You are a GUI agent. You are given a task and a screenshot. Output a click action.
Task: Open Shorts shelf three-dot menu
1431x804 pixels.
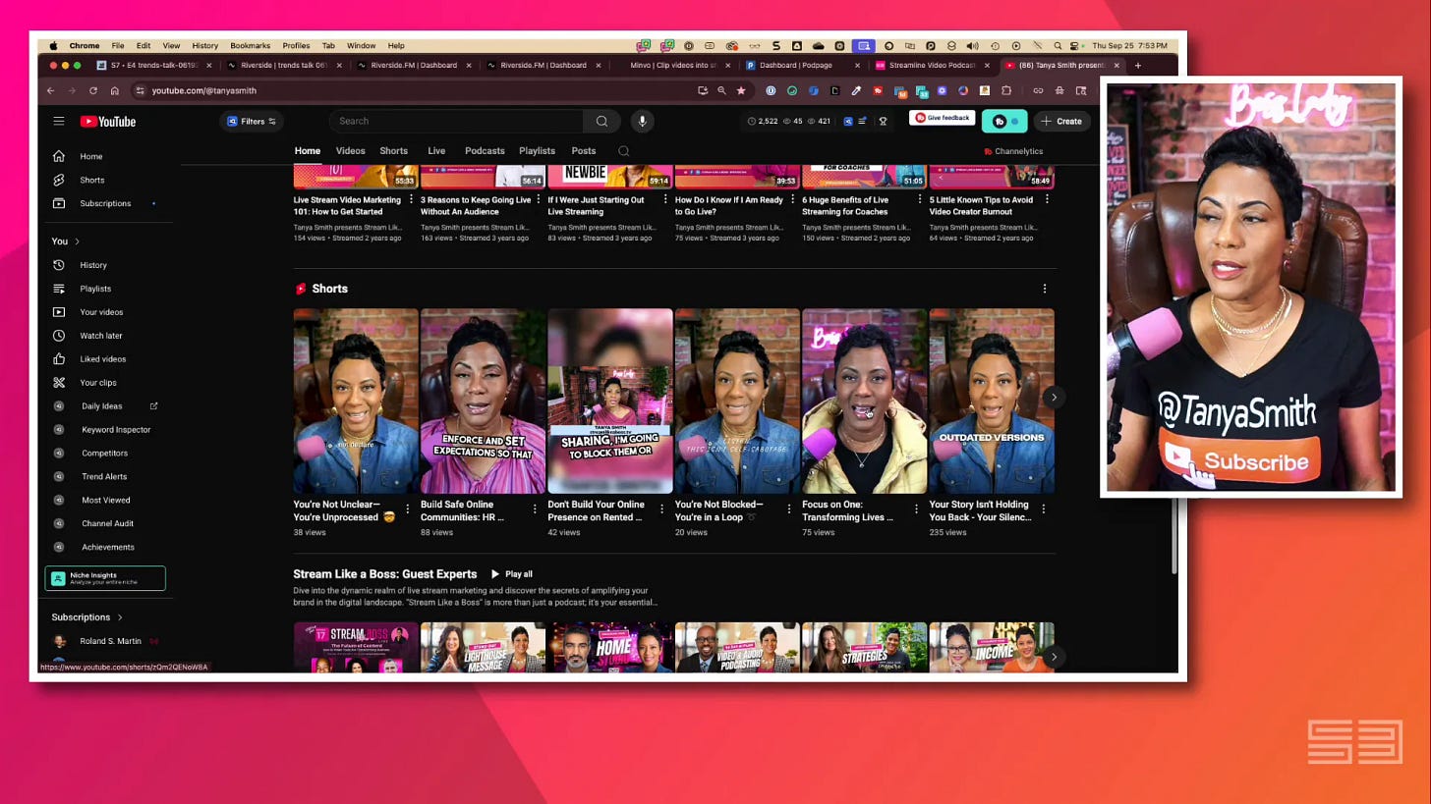click(1044, 289)
